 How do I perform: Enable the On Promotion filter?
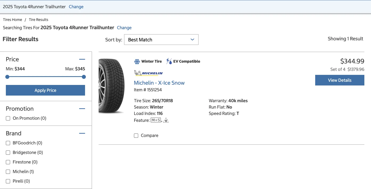(8, 118)
